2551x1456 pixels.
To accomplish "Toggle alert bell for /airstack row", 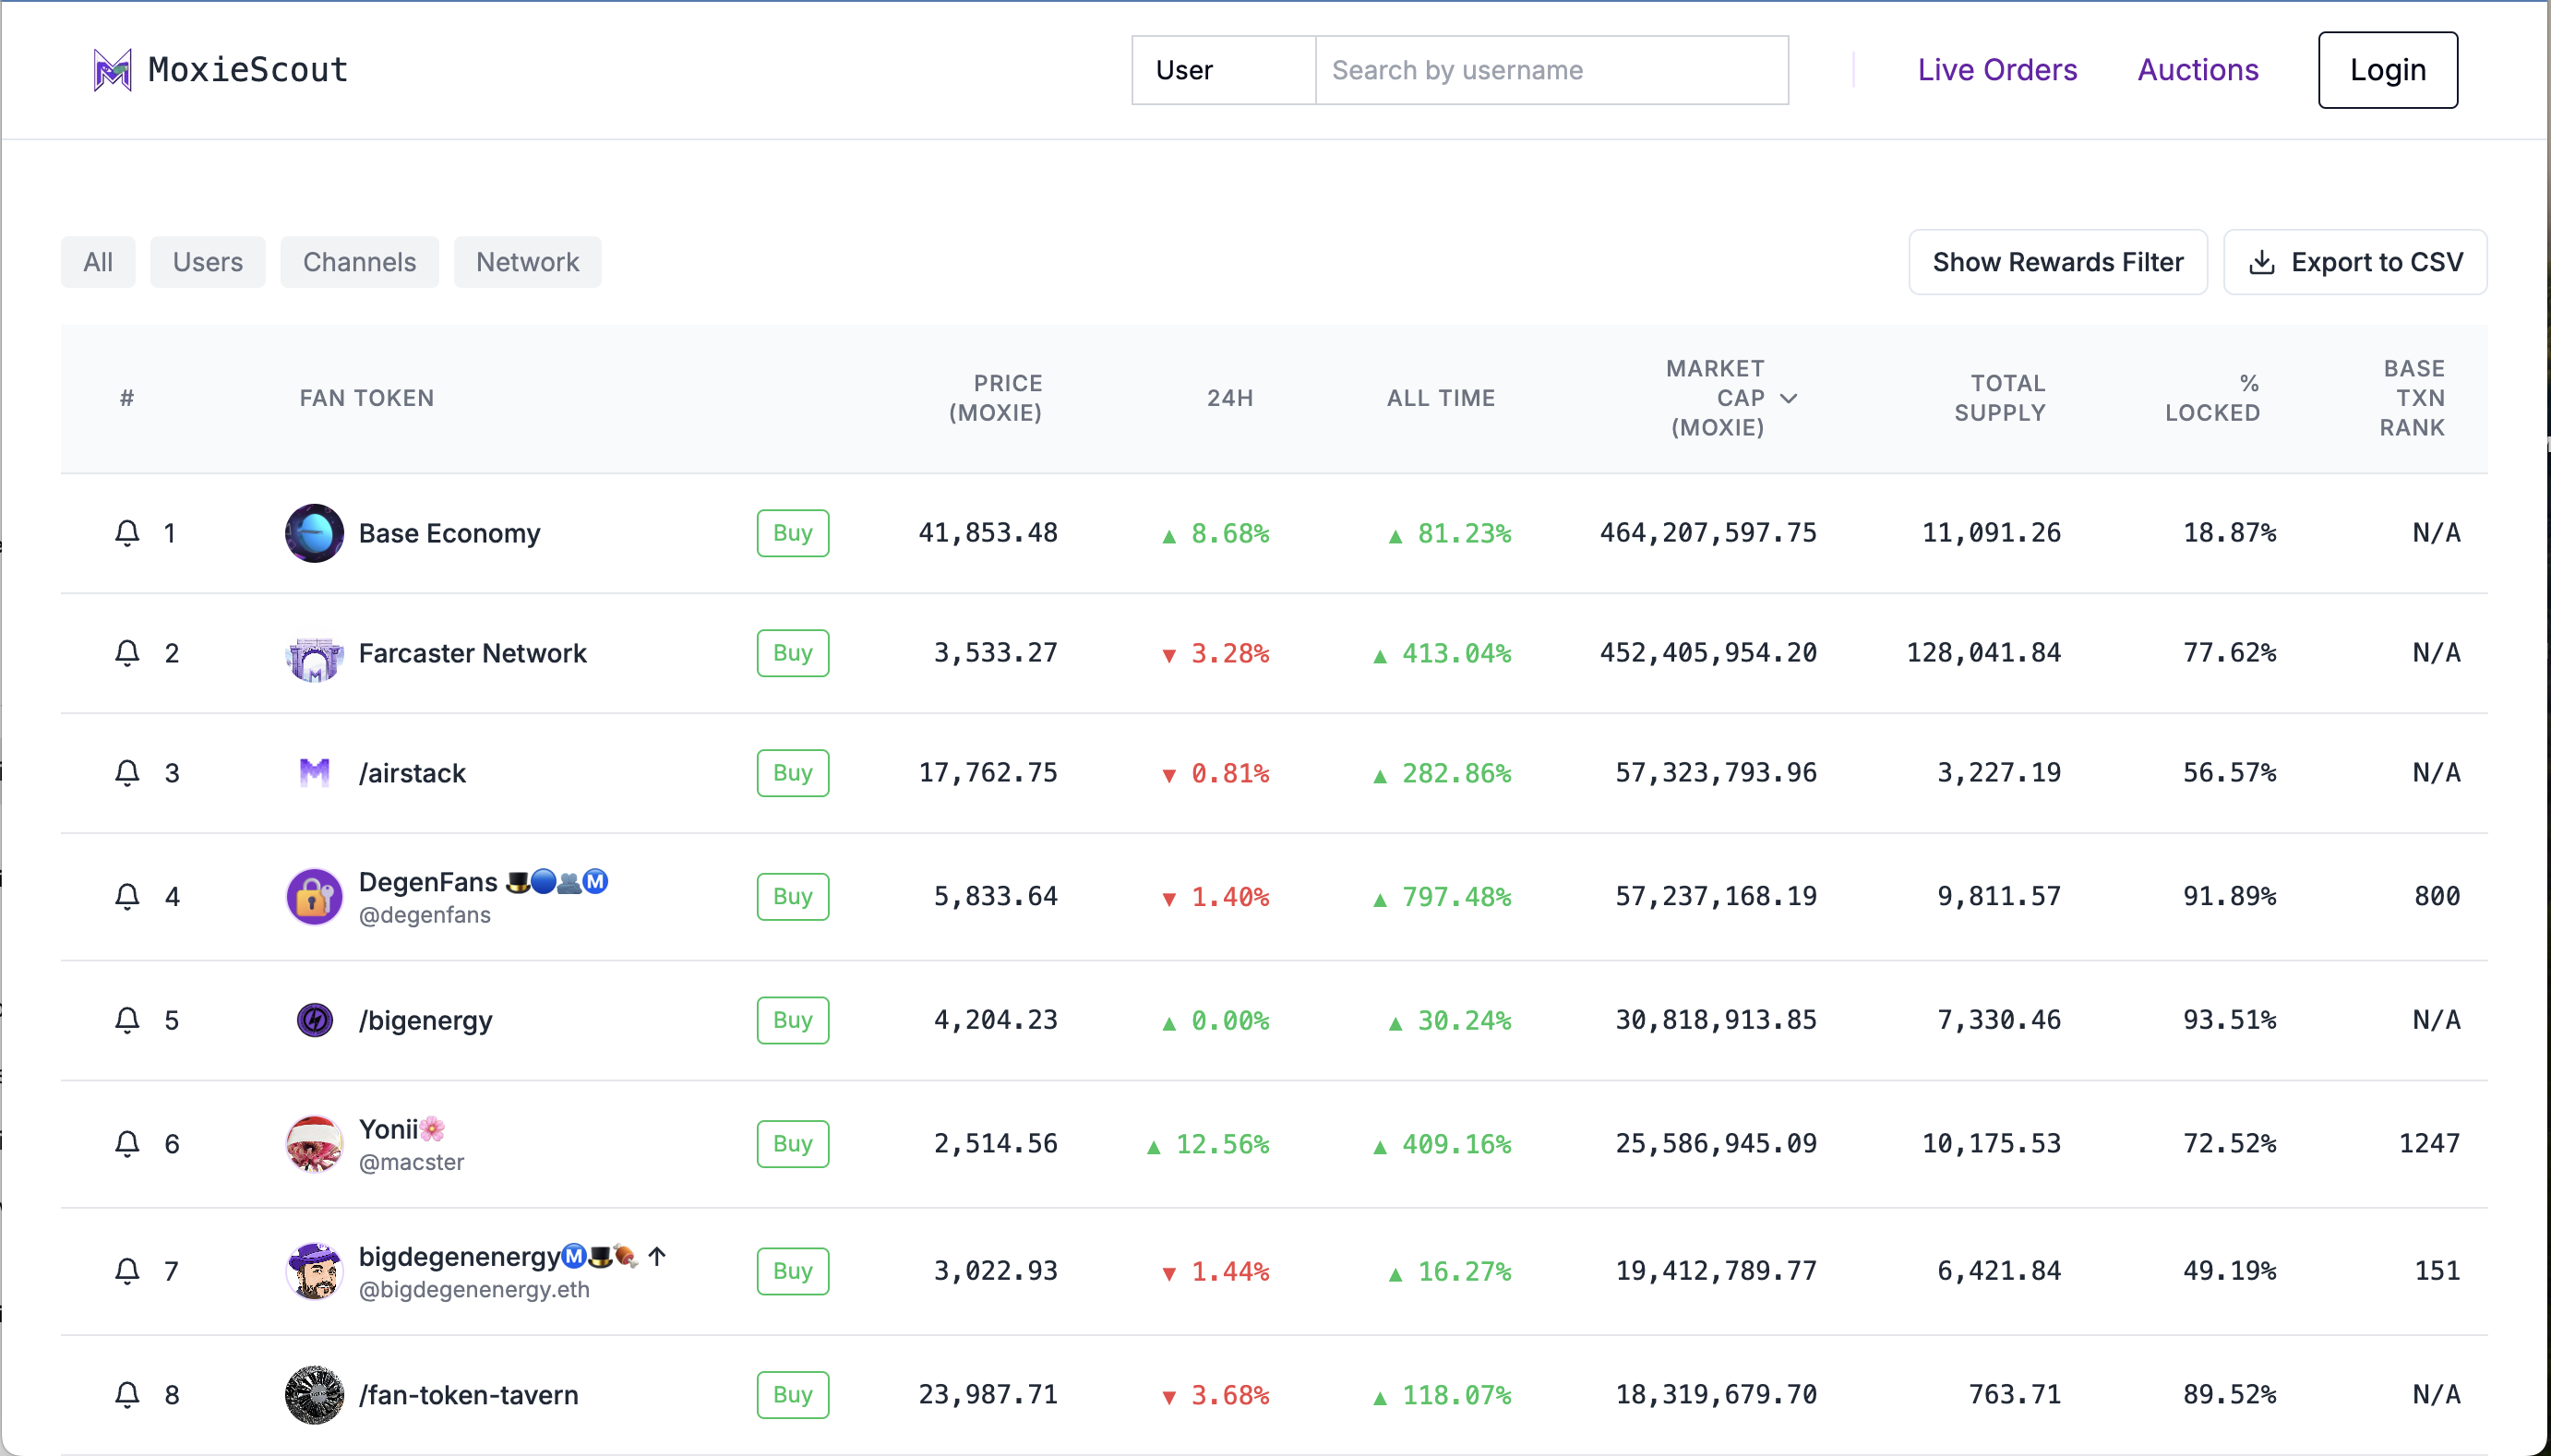I will [127, 773].
